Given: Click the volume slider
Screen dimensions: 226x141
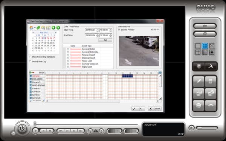Looking at the screenshot, I should [x=207, y=128].
